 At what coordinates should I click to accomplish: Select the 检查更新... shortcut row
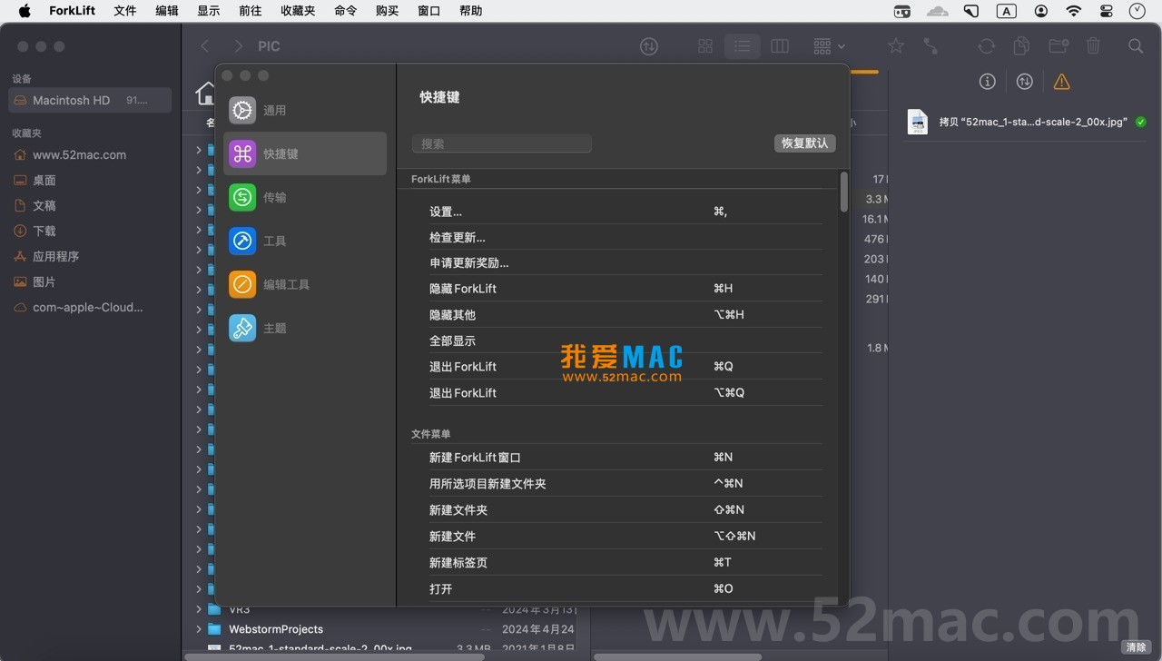625,237
